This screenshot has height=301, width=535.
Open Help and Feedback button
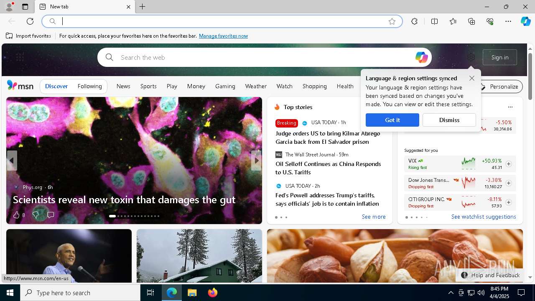(490, 275)
